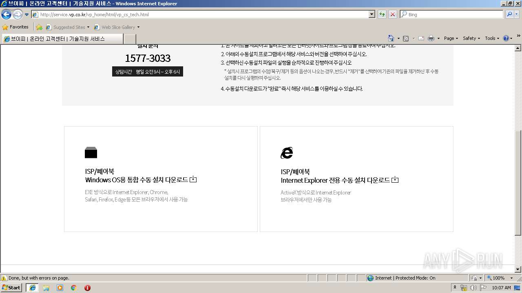The height and width of the screenshot is (293, 522).
Task: Click the browser Forward arrow button
Action: tap(18, 15)
